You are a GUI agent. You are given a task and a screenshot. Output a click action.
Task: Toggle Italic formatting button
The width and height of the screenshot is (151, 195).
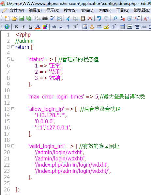[x=23, y=27]
